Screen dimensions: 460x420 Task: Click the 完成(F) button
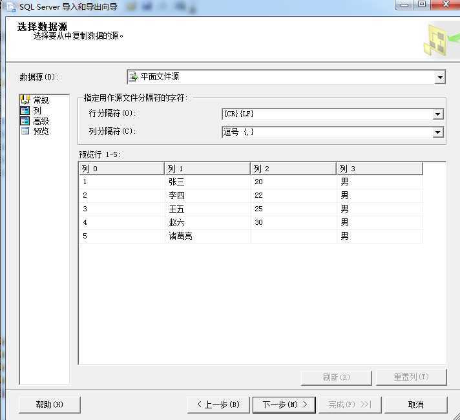click(350, 404)
